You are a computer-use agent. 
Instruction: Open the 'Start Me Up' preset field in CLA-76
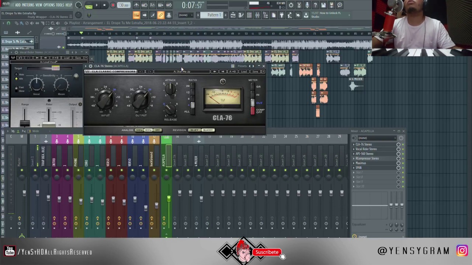[182, 71]
